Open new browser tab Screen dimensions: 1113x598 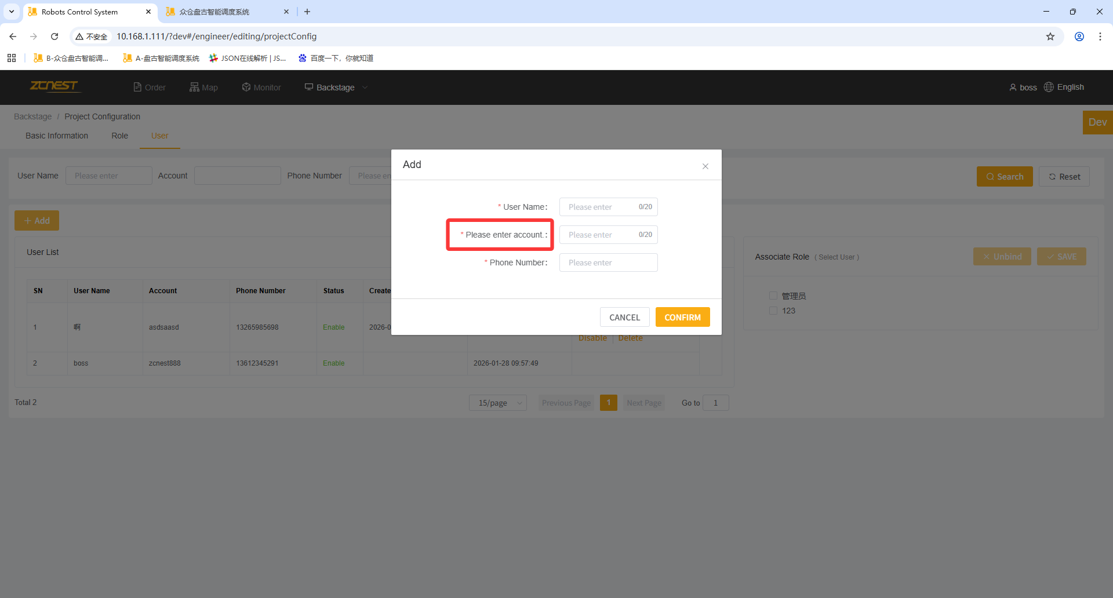307,12
